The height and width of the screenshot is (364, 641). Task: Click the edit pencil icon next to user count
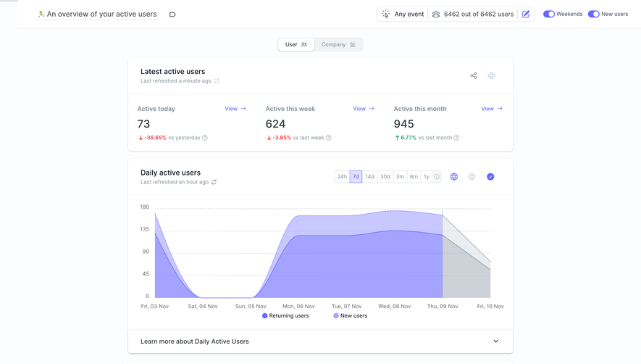tap(526, 15)
